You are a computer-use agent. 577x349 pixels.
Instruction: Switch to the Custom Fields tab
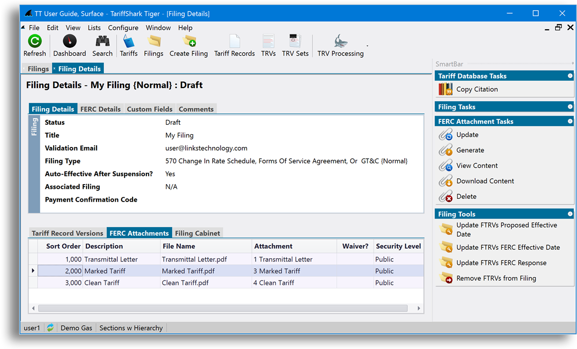click(x=150, y=109)
